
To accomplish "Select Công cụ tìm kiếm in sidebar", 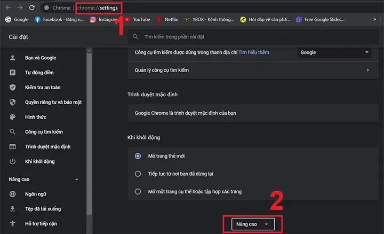I will point(44,132).
